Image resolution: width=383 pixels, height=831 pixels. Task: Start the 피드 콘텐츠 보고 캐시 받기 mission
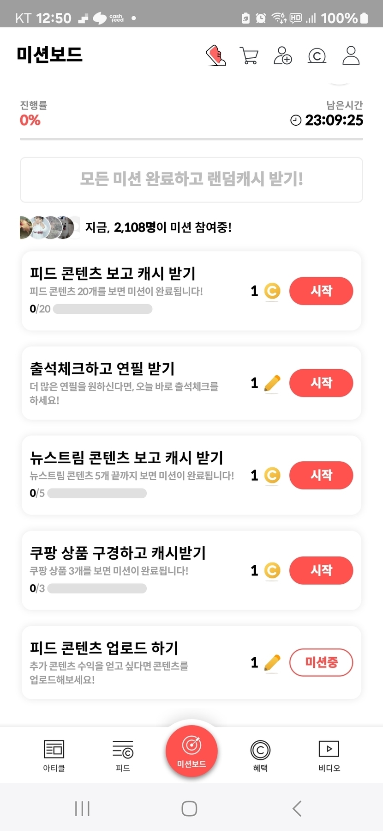click(x=321, y=291)
